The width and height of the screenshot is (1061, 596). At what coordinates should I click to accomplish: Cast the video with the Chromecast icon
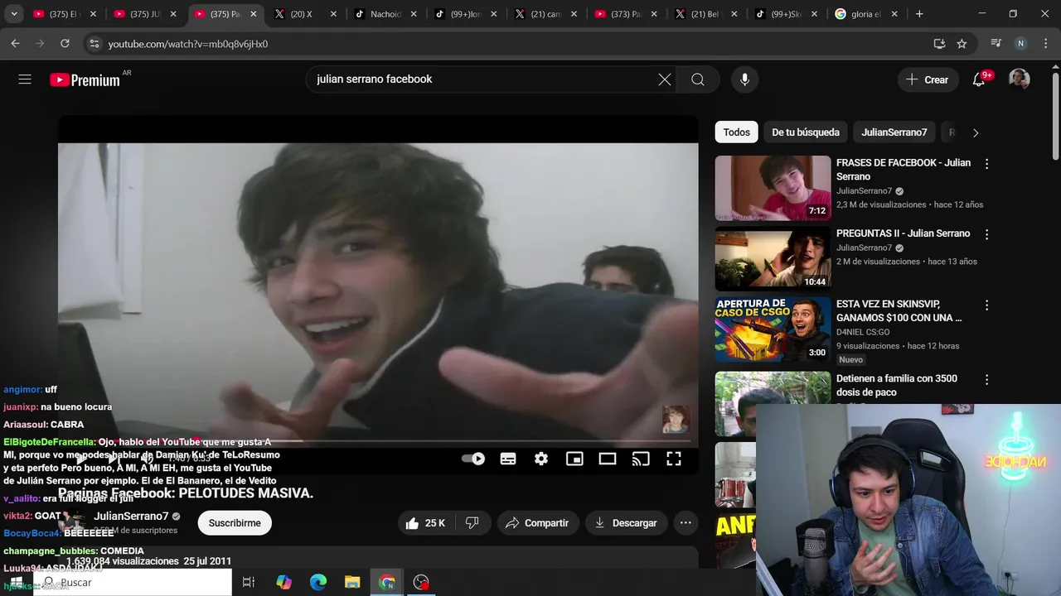(641, 459)
